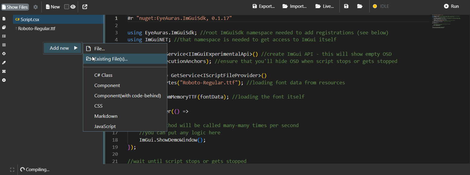
Task: Choose Existing File(s)... from the menu
Action: pyautogui.click(x=111, y=59)
